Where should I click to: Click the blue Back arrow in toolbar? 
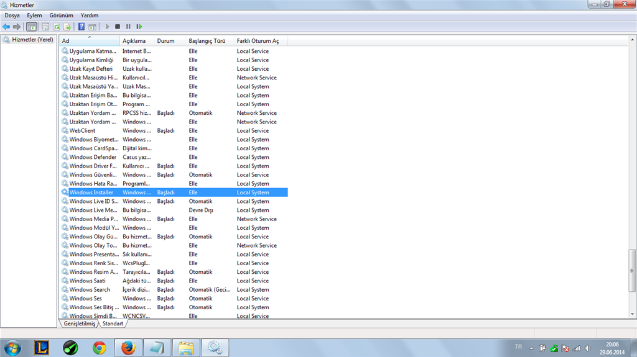click(6, 27)
